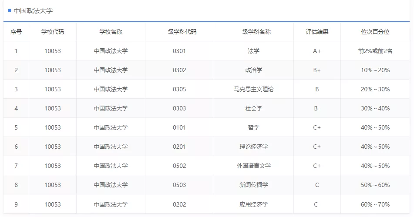Click 中国政法大学 name in 政治学 row
The image size is (414, 217).
(x=111, y=70)
